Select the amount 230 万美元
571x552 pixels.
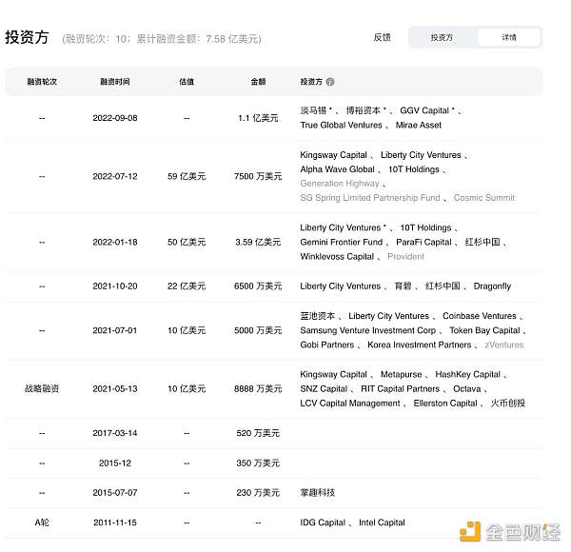coord(258,493)
